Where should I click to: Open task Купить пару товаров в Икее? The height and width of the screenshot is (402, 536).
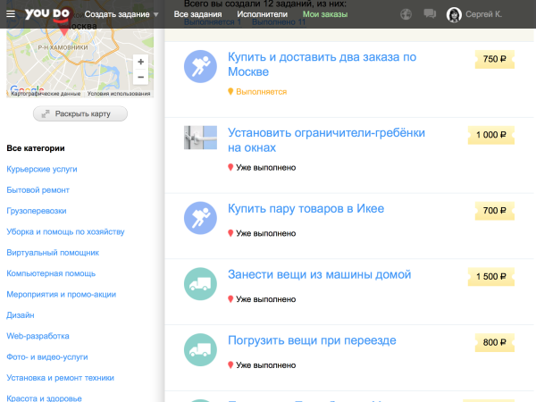point(306,209)
